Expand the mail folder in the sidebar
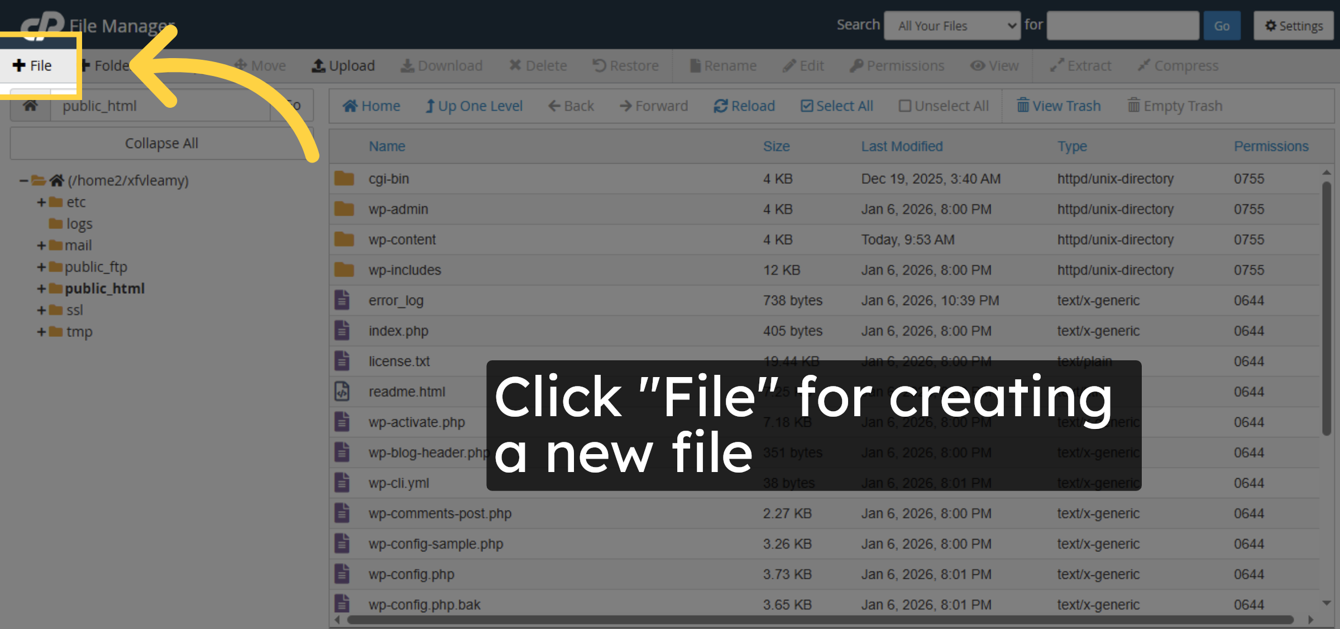The width and height of the screenshot is (1340, 629). (x=41, y=245)
